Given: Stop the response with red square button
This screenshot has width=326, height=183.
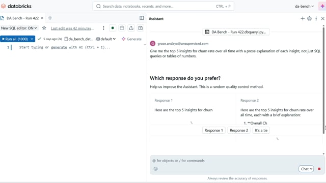Looking at the screenshot, I should [x=319, y=169].
